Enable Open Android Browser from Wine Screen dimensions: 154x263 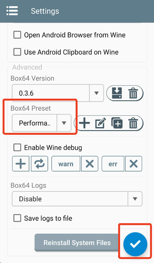(17, 35)
